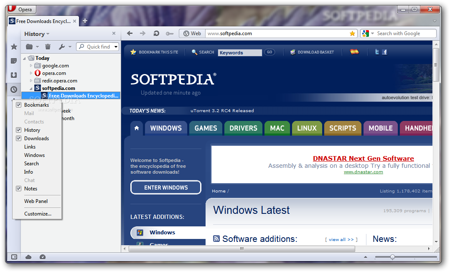Open the WINDOWS category tab
450x272 pixels.
(x=166, y=128)
